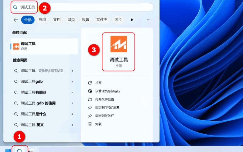Screen dimensions: 243x152
Task: Click the orange 调试工具 icon in best match
Action: coord(16,47)
